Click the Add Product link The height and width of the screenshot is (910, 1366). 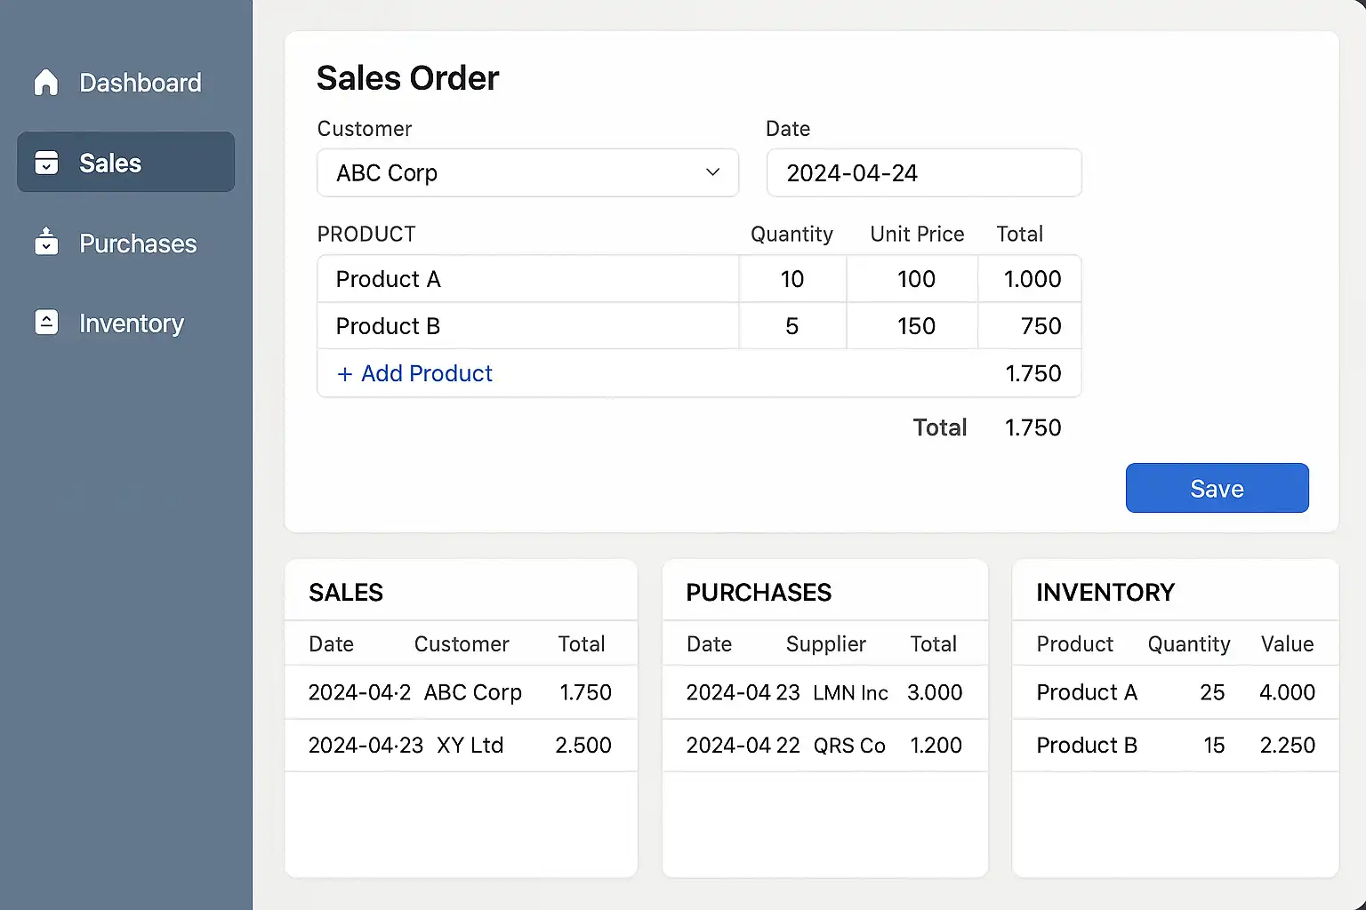pyautogui.click(x=426, y=374)
